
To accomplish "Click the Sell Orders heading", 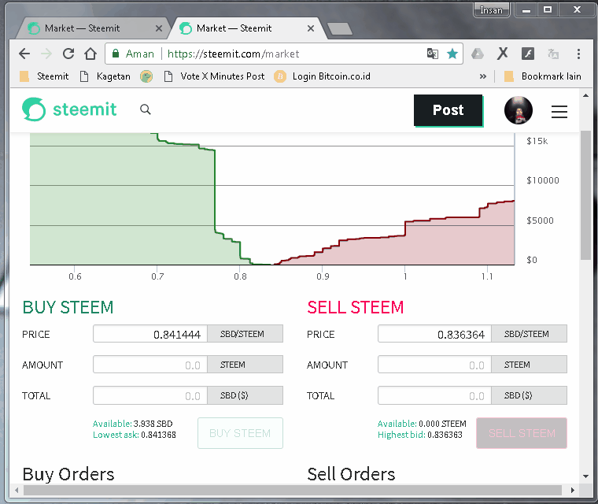I will pos(351,474).
